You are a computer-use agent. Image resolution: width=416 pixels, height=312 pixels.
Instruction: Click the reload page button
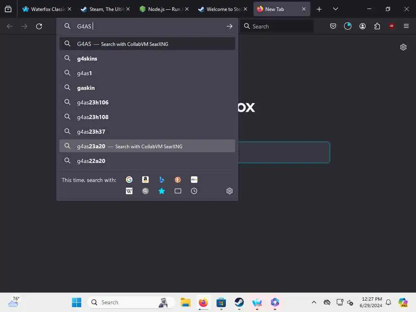click(x=39, y=26)
